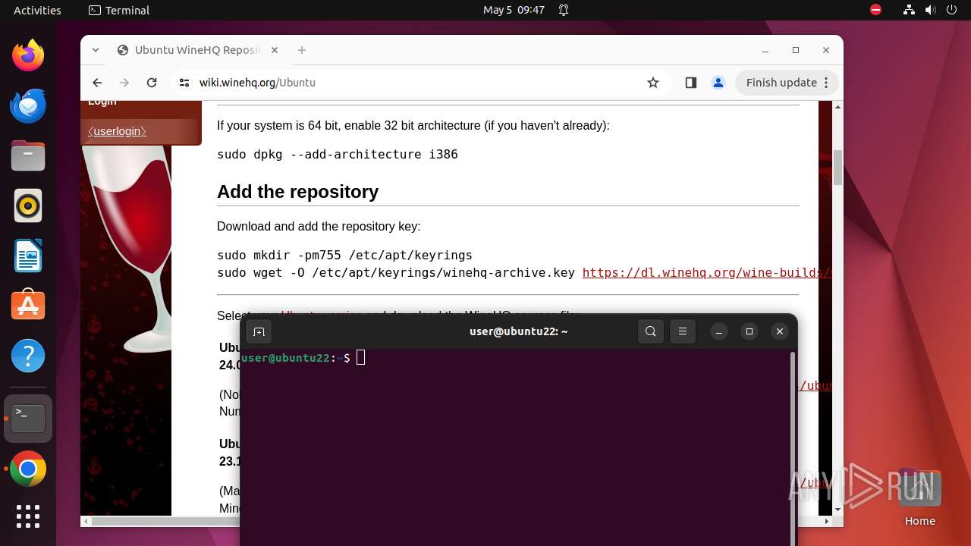Image resolution: width=971 pixels, height=546 pixels.
Task: Maximize the terminal window
Action: coord(749,331)
